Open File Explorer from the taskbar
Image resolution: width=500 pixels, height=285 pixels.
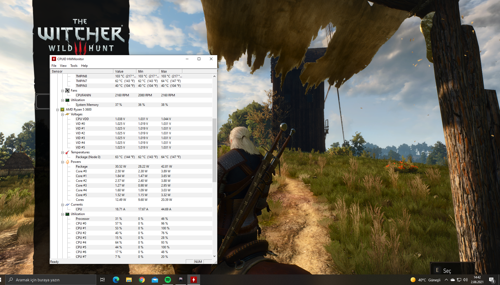[x=129, y=280]
